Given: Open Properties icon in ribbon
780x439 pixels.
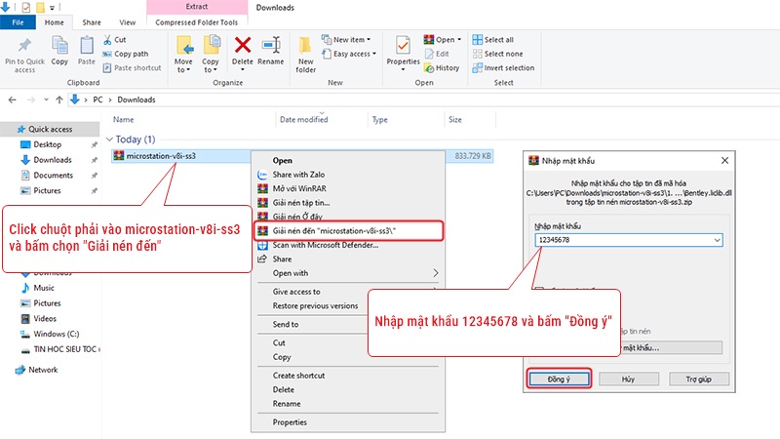Looking at the screenshot, I should [x=403, y=47].
